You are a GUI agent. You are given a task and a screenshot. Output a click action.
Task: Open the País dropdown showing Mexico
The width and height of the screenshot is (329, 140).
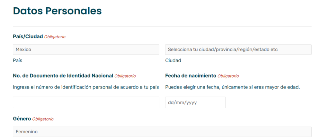click(x=86, y=50)
